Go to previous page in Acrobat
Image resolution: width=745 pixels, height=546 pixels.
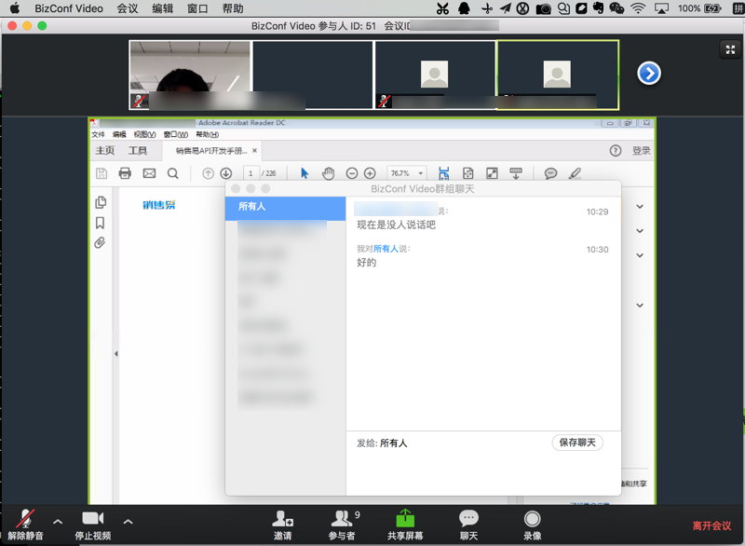tap(208, 173)
